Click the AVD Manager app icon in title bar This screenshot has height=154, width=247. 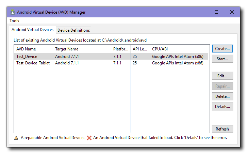(x=13, y=12)
